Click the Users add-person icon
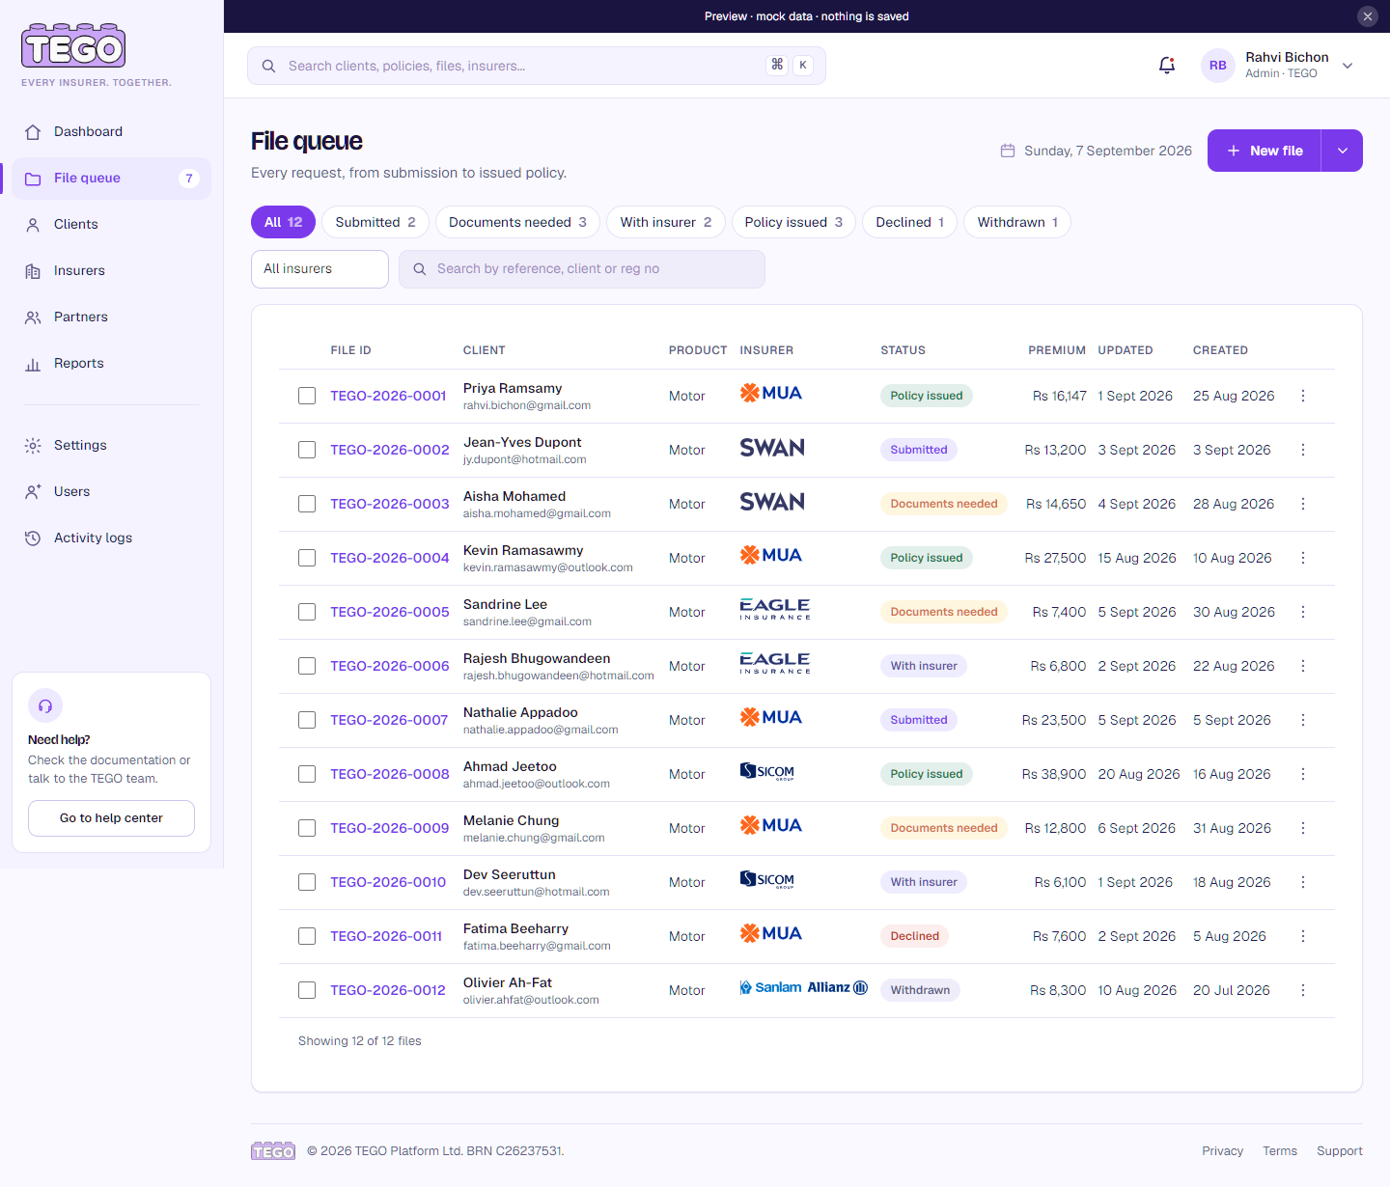 pos(33,492)
